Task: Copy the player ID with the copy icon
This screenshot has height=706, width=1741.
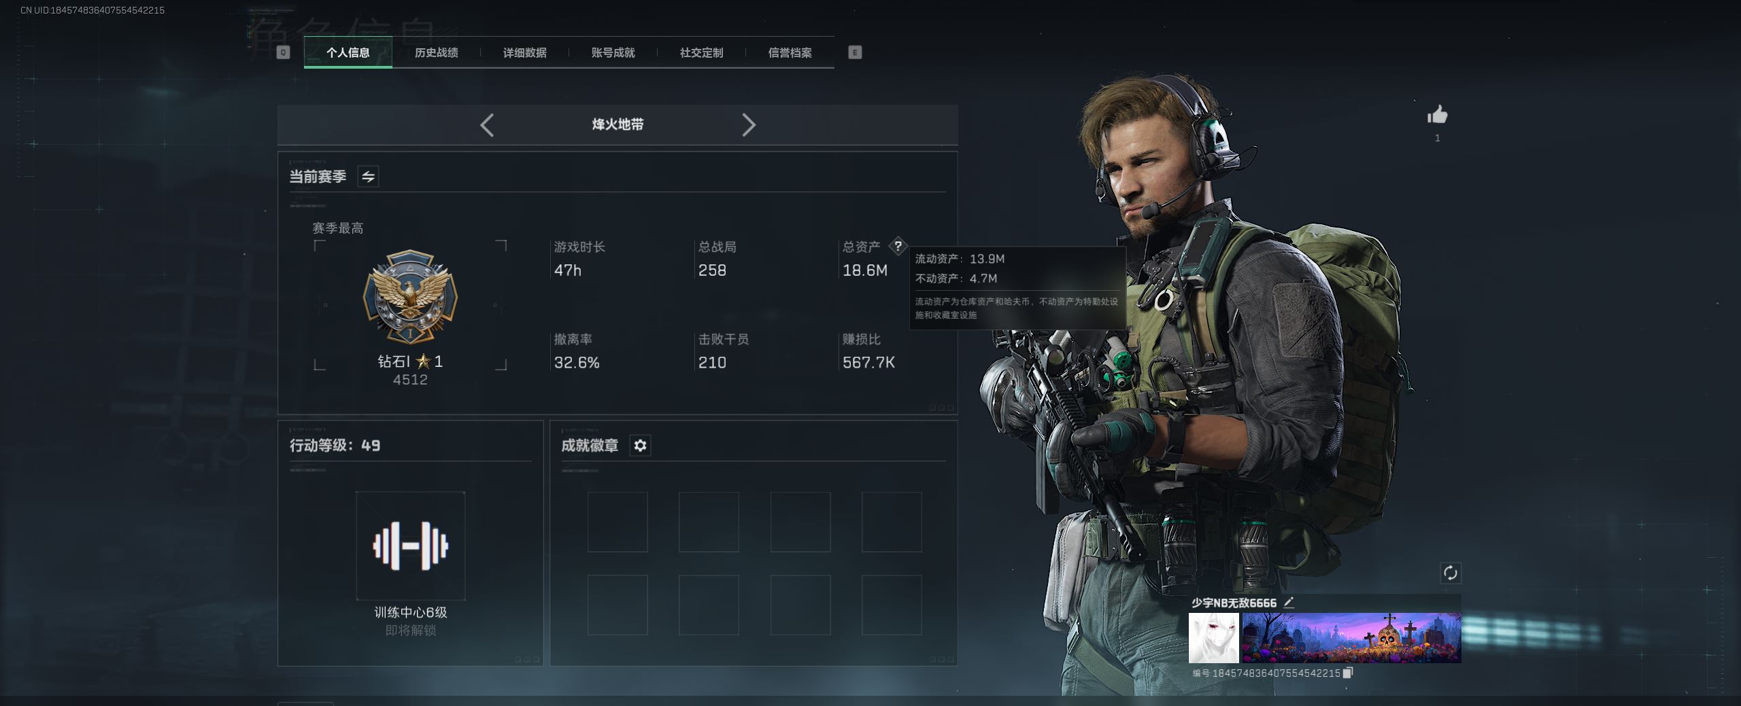Action: click(x=1348, y=673)
